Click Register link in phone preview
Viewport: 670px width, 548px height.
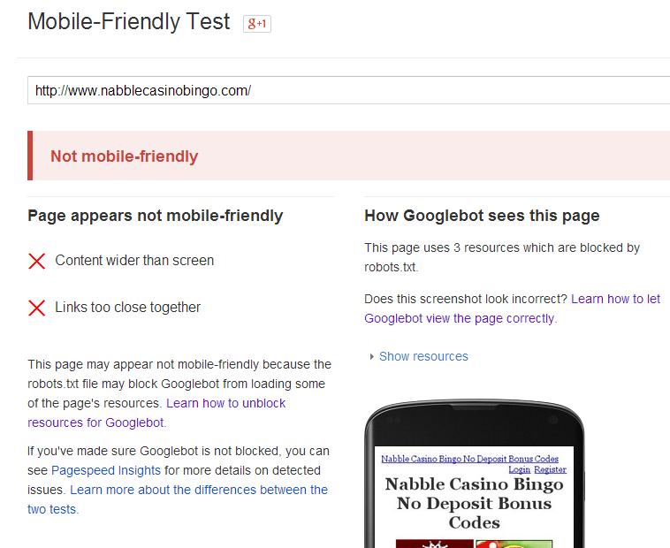550,469
